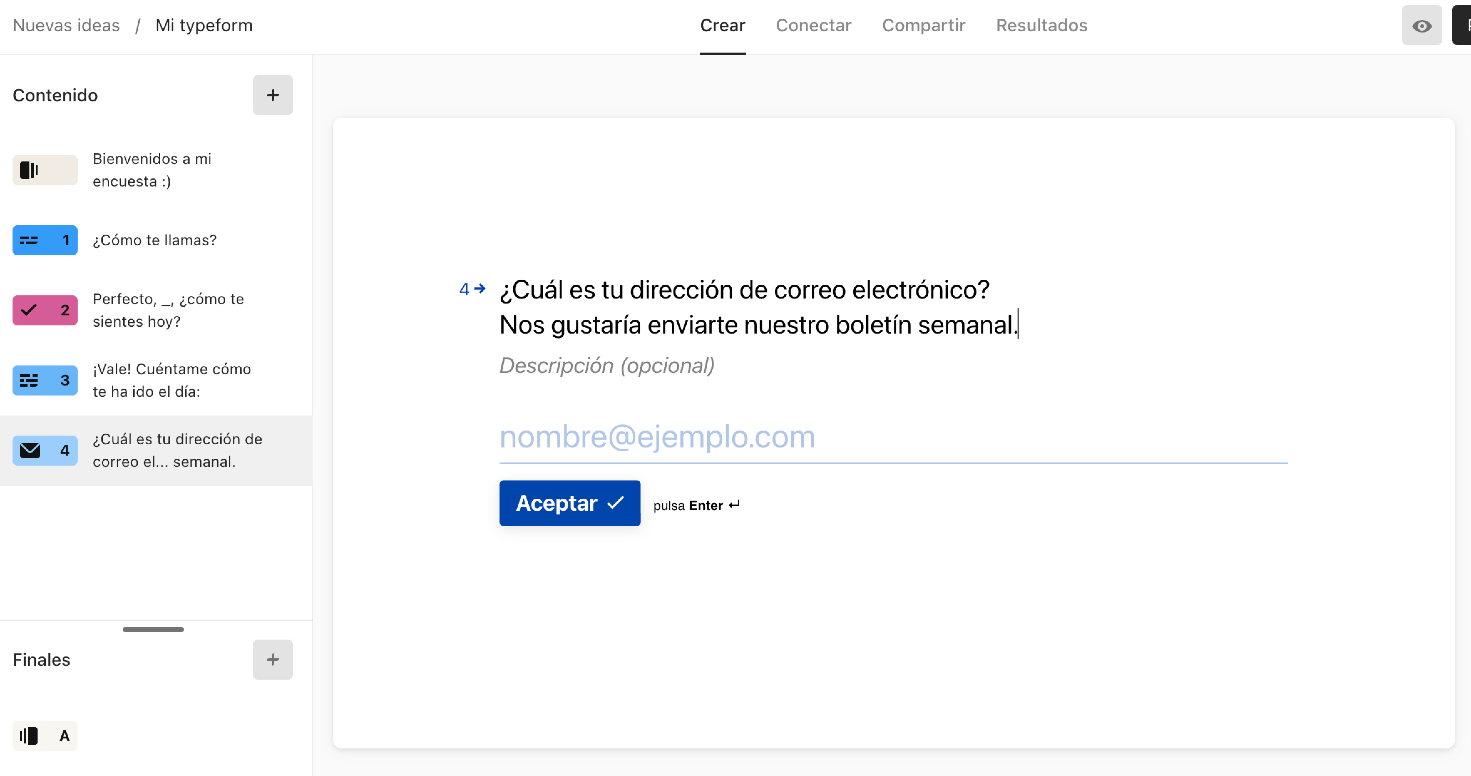Select question 1 short text icon badge
Screen dimensions: 1471x776
(x=44, y=240)
